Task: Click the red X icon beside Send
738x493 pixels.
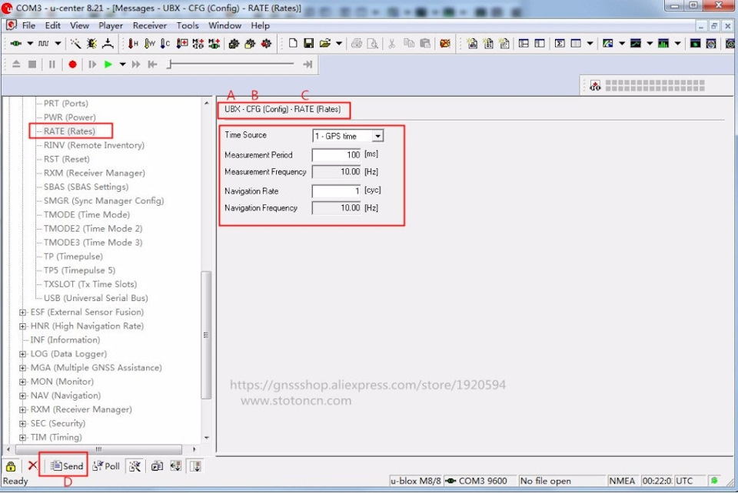Action: [x=32, y=466]
